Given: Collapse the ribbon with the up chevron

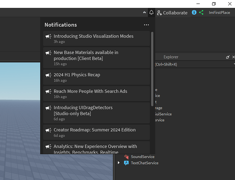Looking at the screenshot, I should click(144, 13).
